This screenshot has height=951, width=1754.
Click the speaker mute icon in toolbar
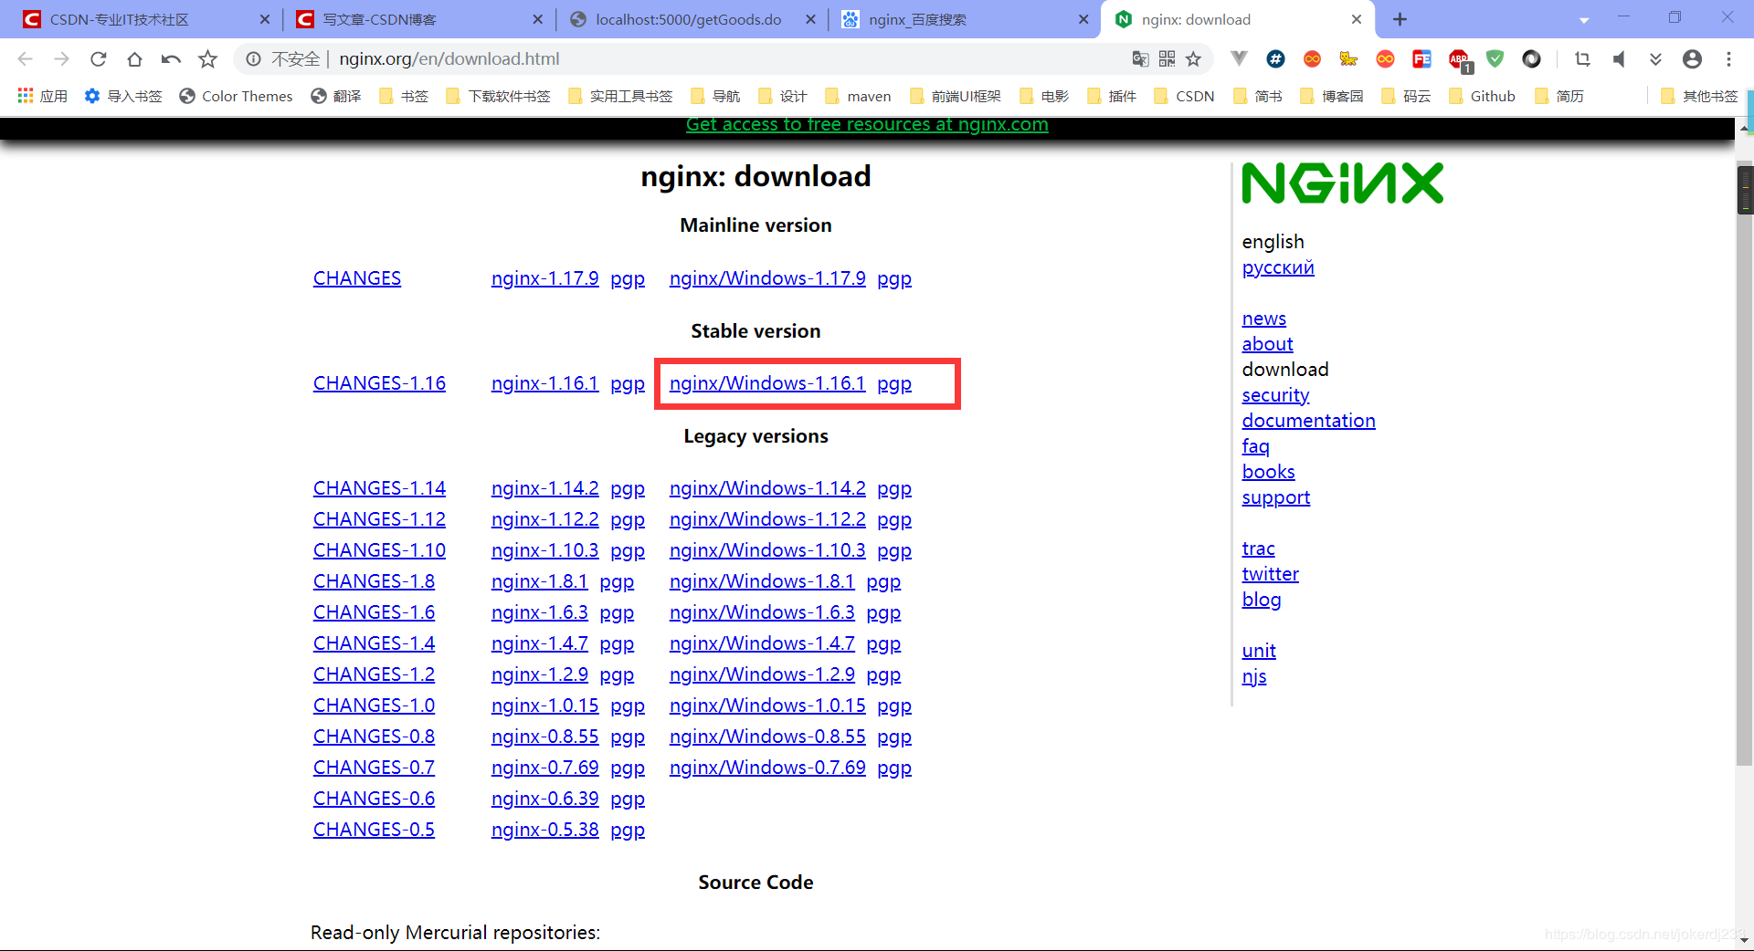tap(1619, 59)
